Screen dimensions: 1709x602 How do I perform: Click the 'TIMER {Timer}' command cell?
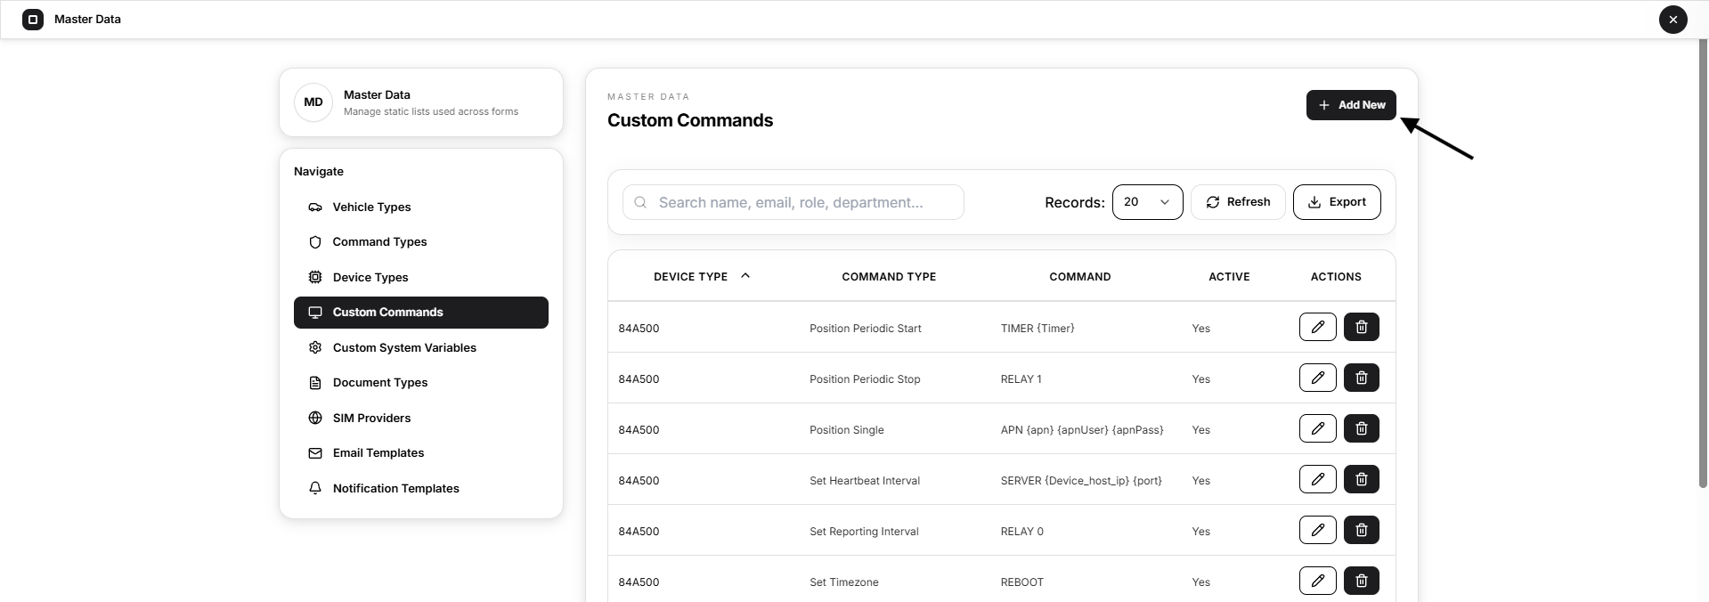click(x=1038, y=329)
